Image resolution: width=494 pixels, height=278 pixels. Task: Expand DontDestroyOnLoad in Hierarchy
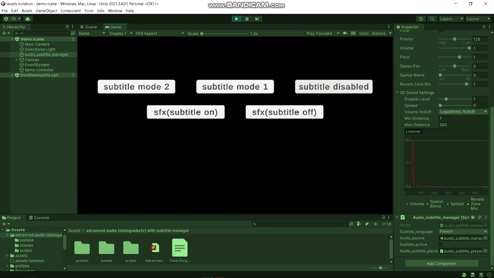point(12,75)
